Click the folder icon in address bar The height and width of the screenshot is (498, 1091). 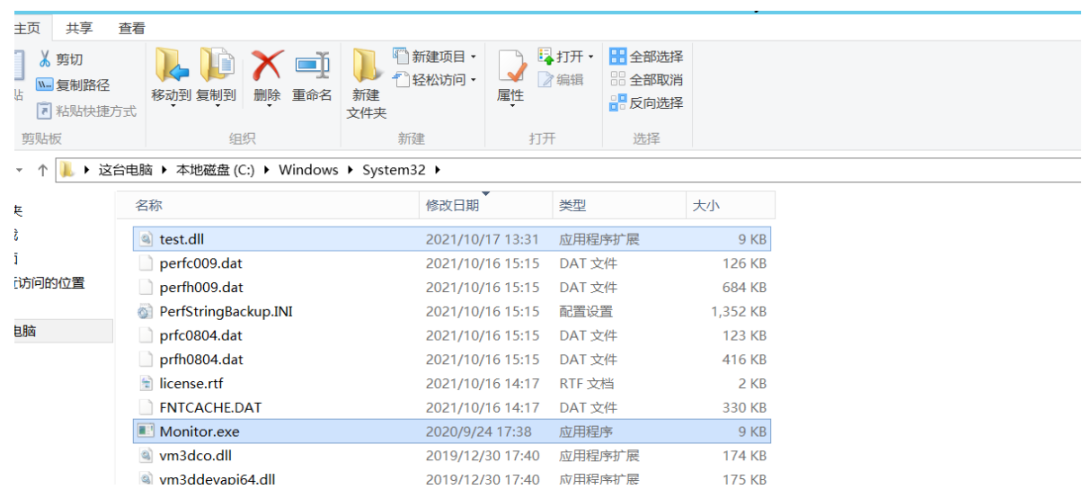[67, 170]
